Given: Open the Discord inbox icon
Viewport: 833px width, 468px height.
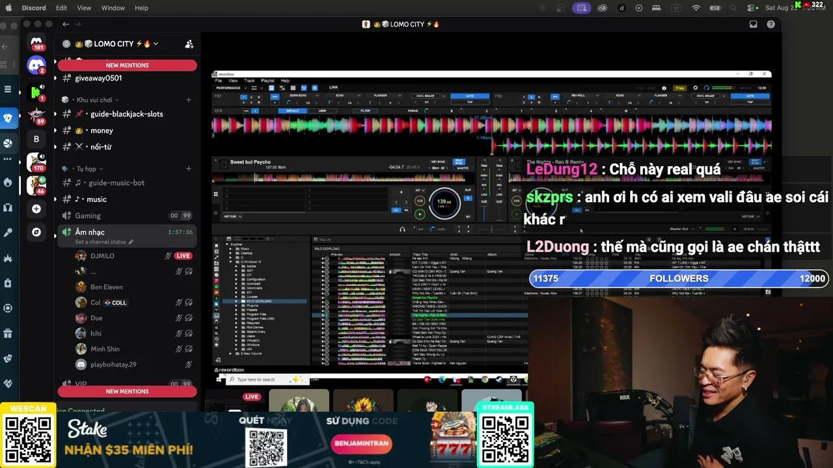Looking at the screenshot, I should tap(754, 24).
